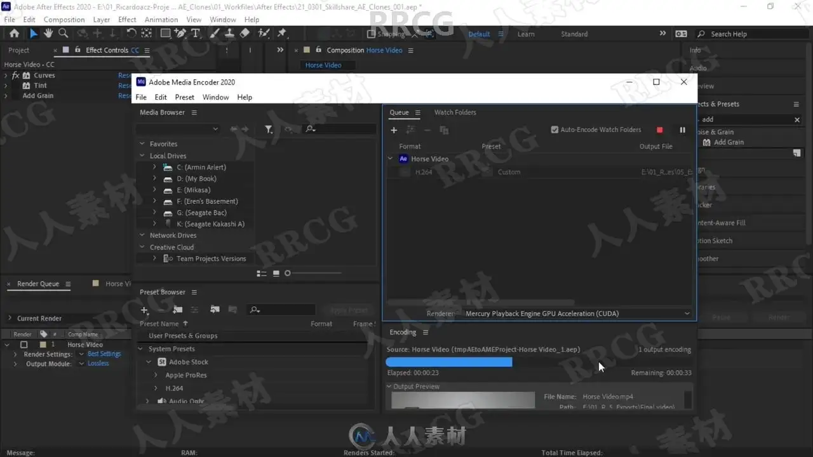
Task: Open After Effects Composition menu
Action: tap(64, 20)
